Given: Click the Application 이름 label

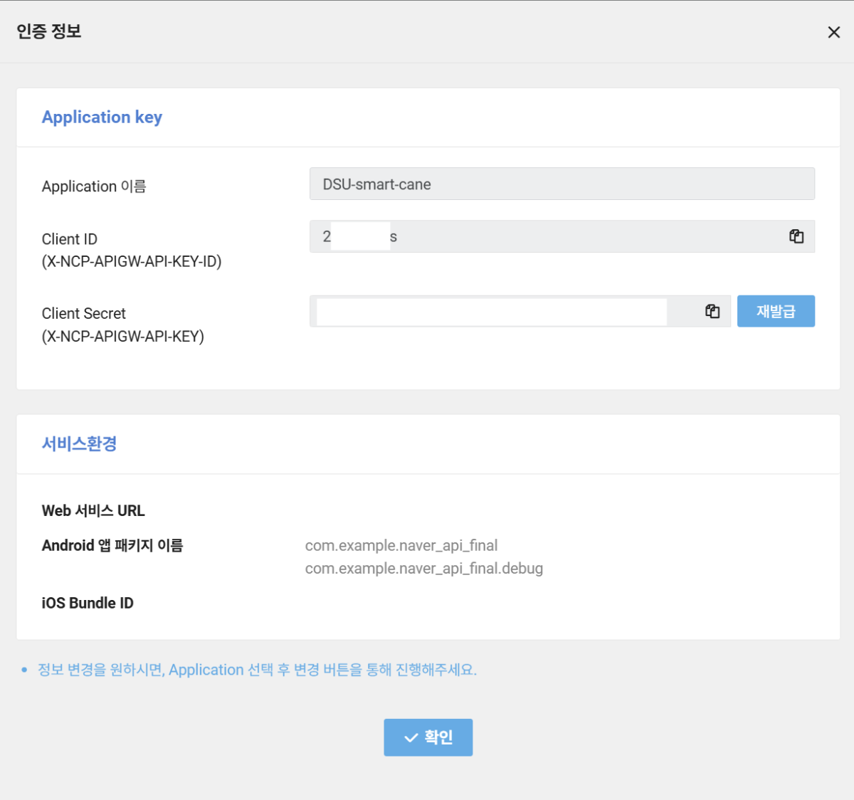Looking at the screenshot, I should click(94, 186).
